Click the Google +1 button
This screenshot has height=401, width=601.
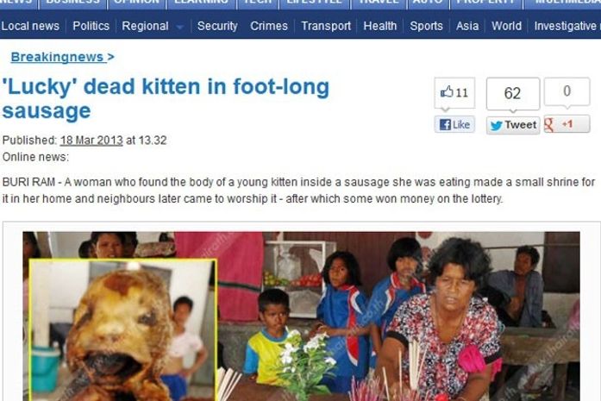click(x=567, y=124)
